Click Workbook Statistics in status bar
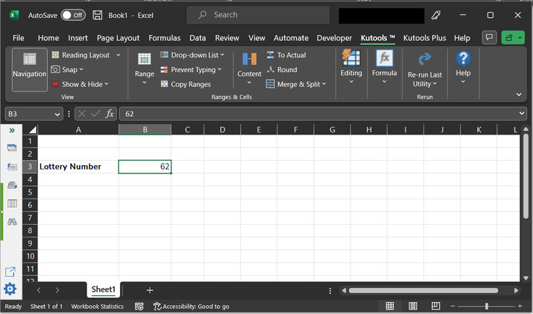The width and height of the screenshot is (533, 314). [97, 306]
